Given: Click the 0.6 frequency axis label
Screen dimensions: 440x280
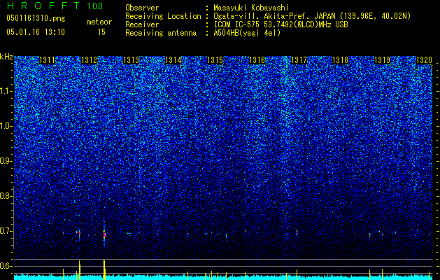Looking at the screenshot, I should tap(6, 266).
